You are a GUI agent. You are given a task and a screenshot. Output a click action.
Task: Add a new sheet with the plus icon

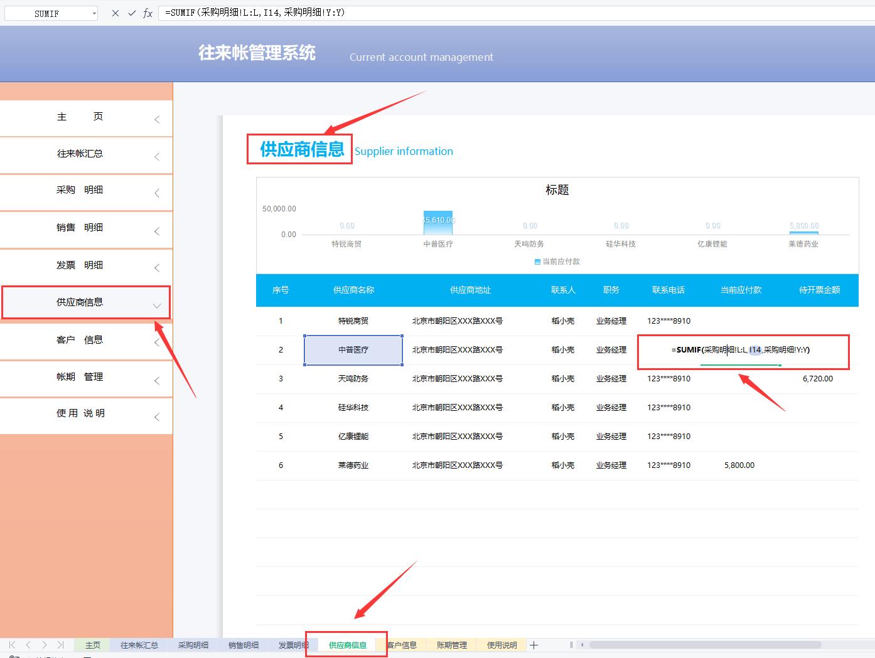pyautogui.click(x=534, y=645)
